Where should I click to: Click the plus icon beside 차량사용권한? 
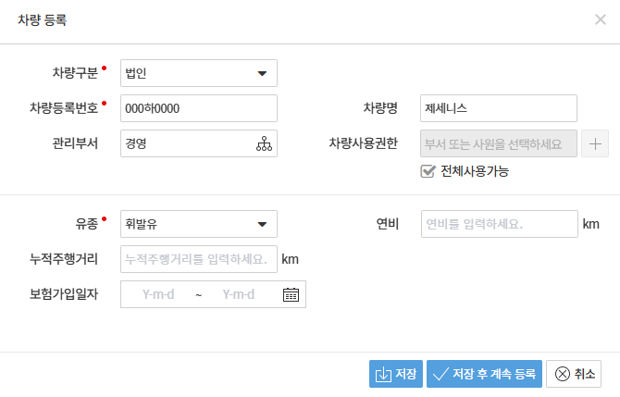[x=594, y=143]
